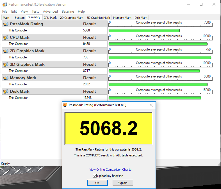Click the Disk Mark header label
This screenshot has height=189, width=221.
[20, 91]
